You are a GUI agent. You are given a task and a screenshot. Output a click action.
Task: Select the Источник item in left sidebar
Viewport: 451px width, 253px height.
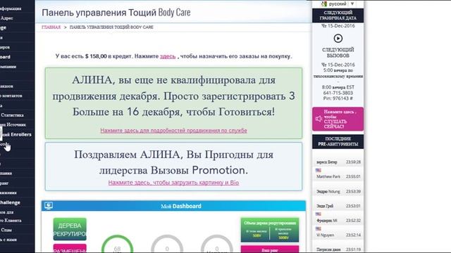click(x=13, y=125)
